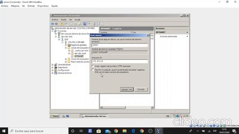Screen dimensions: 239x134
Task: Click the left scroll arrow in results pane
Action: [101, 108]
